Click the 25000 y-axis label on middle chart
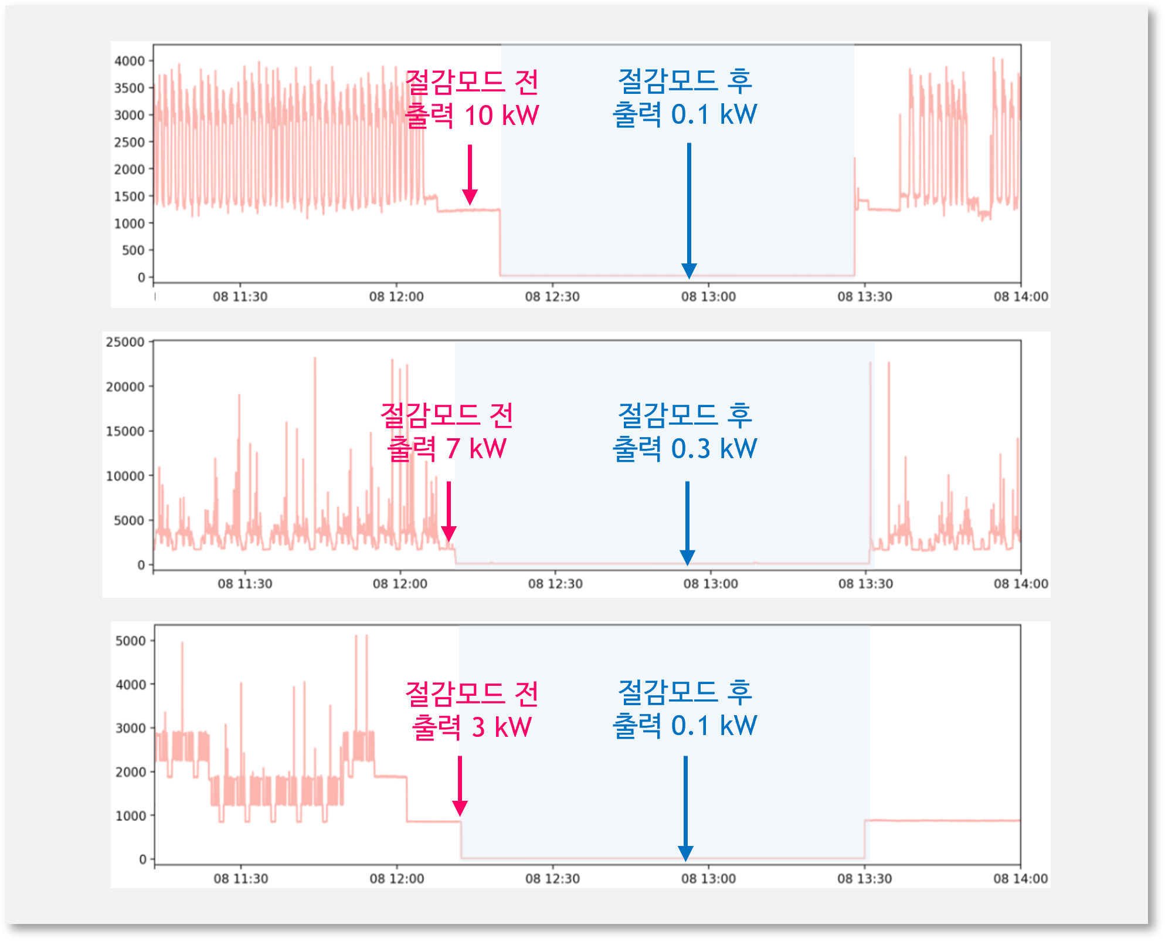Image resolution: width=1165 pixels, height=941 pixels. [125, 342]
